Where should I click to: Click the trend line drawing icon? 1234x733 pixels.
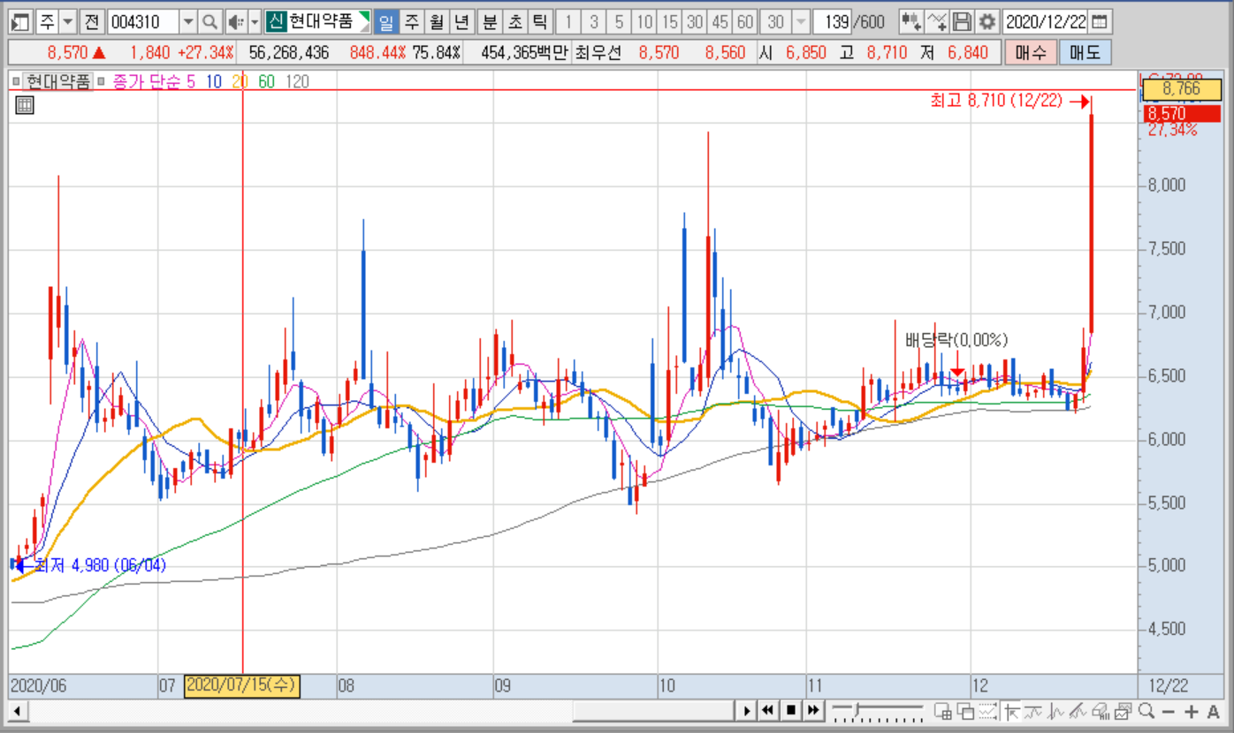point(1078,711)
